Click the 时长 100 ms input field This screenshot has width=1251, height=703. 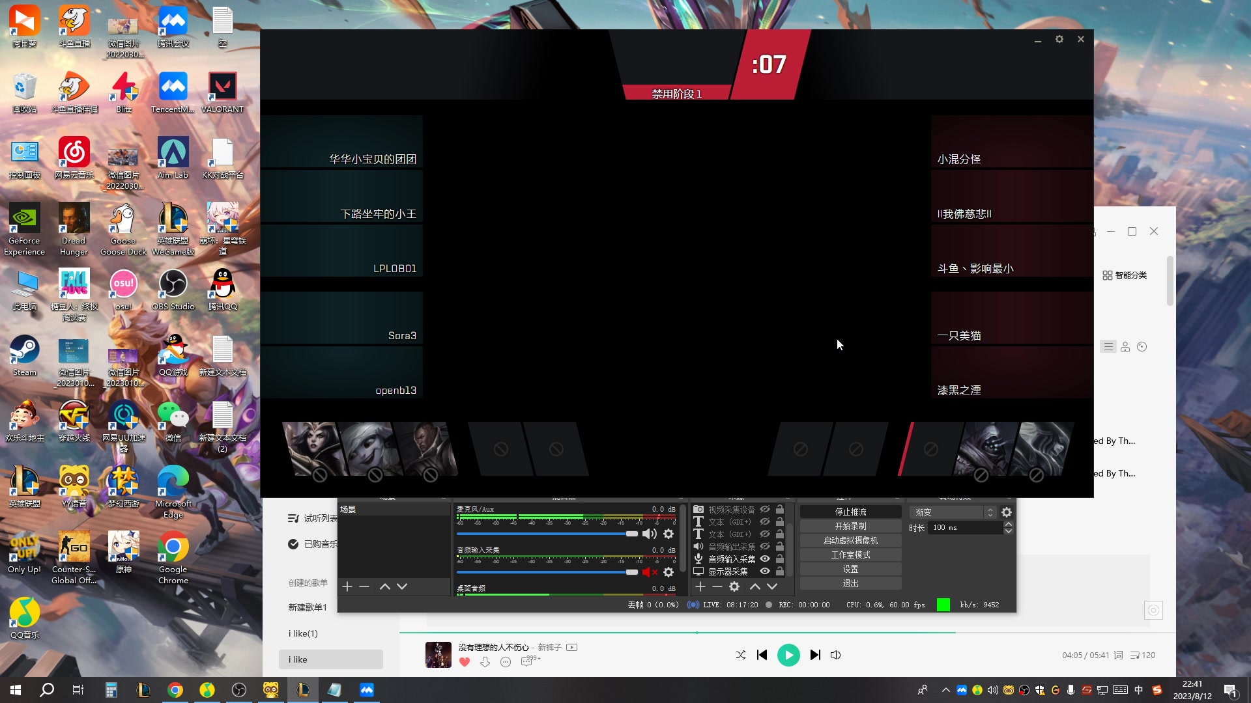click(966, 528)
